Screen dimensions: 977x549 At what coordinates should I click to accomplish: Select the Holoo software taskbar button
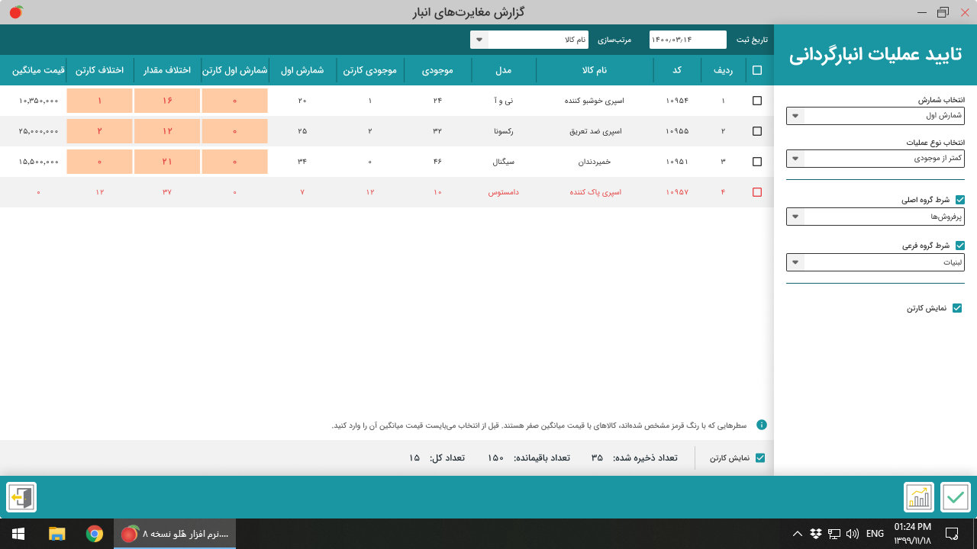tap(175, 534)
